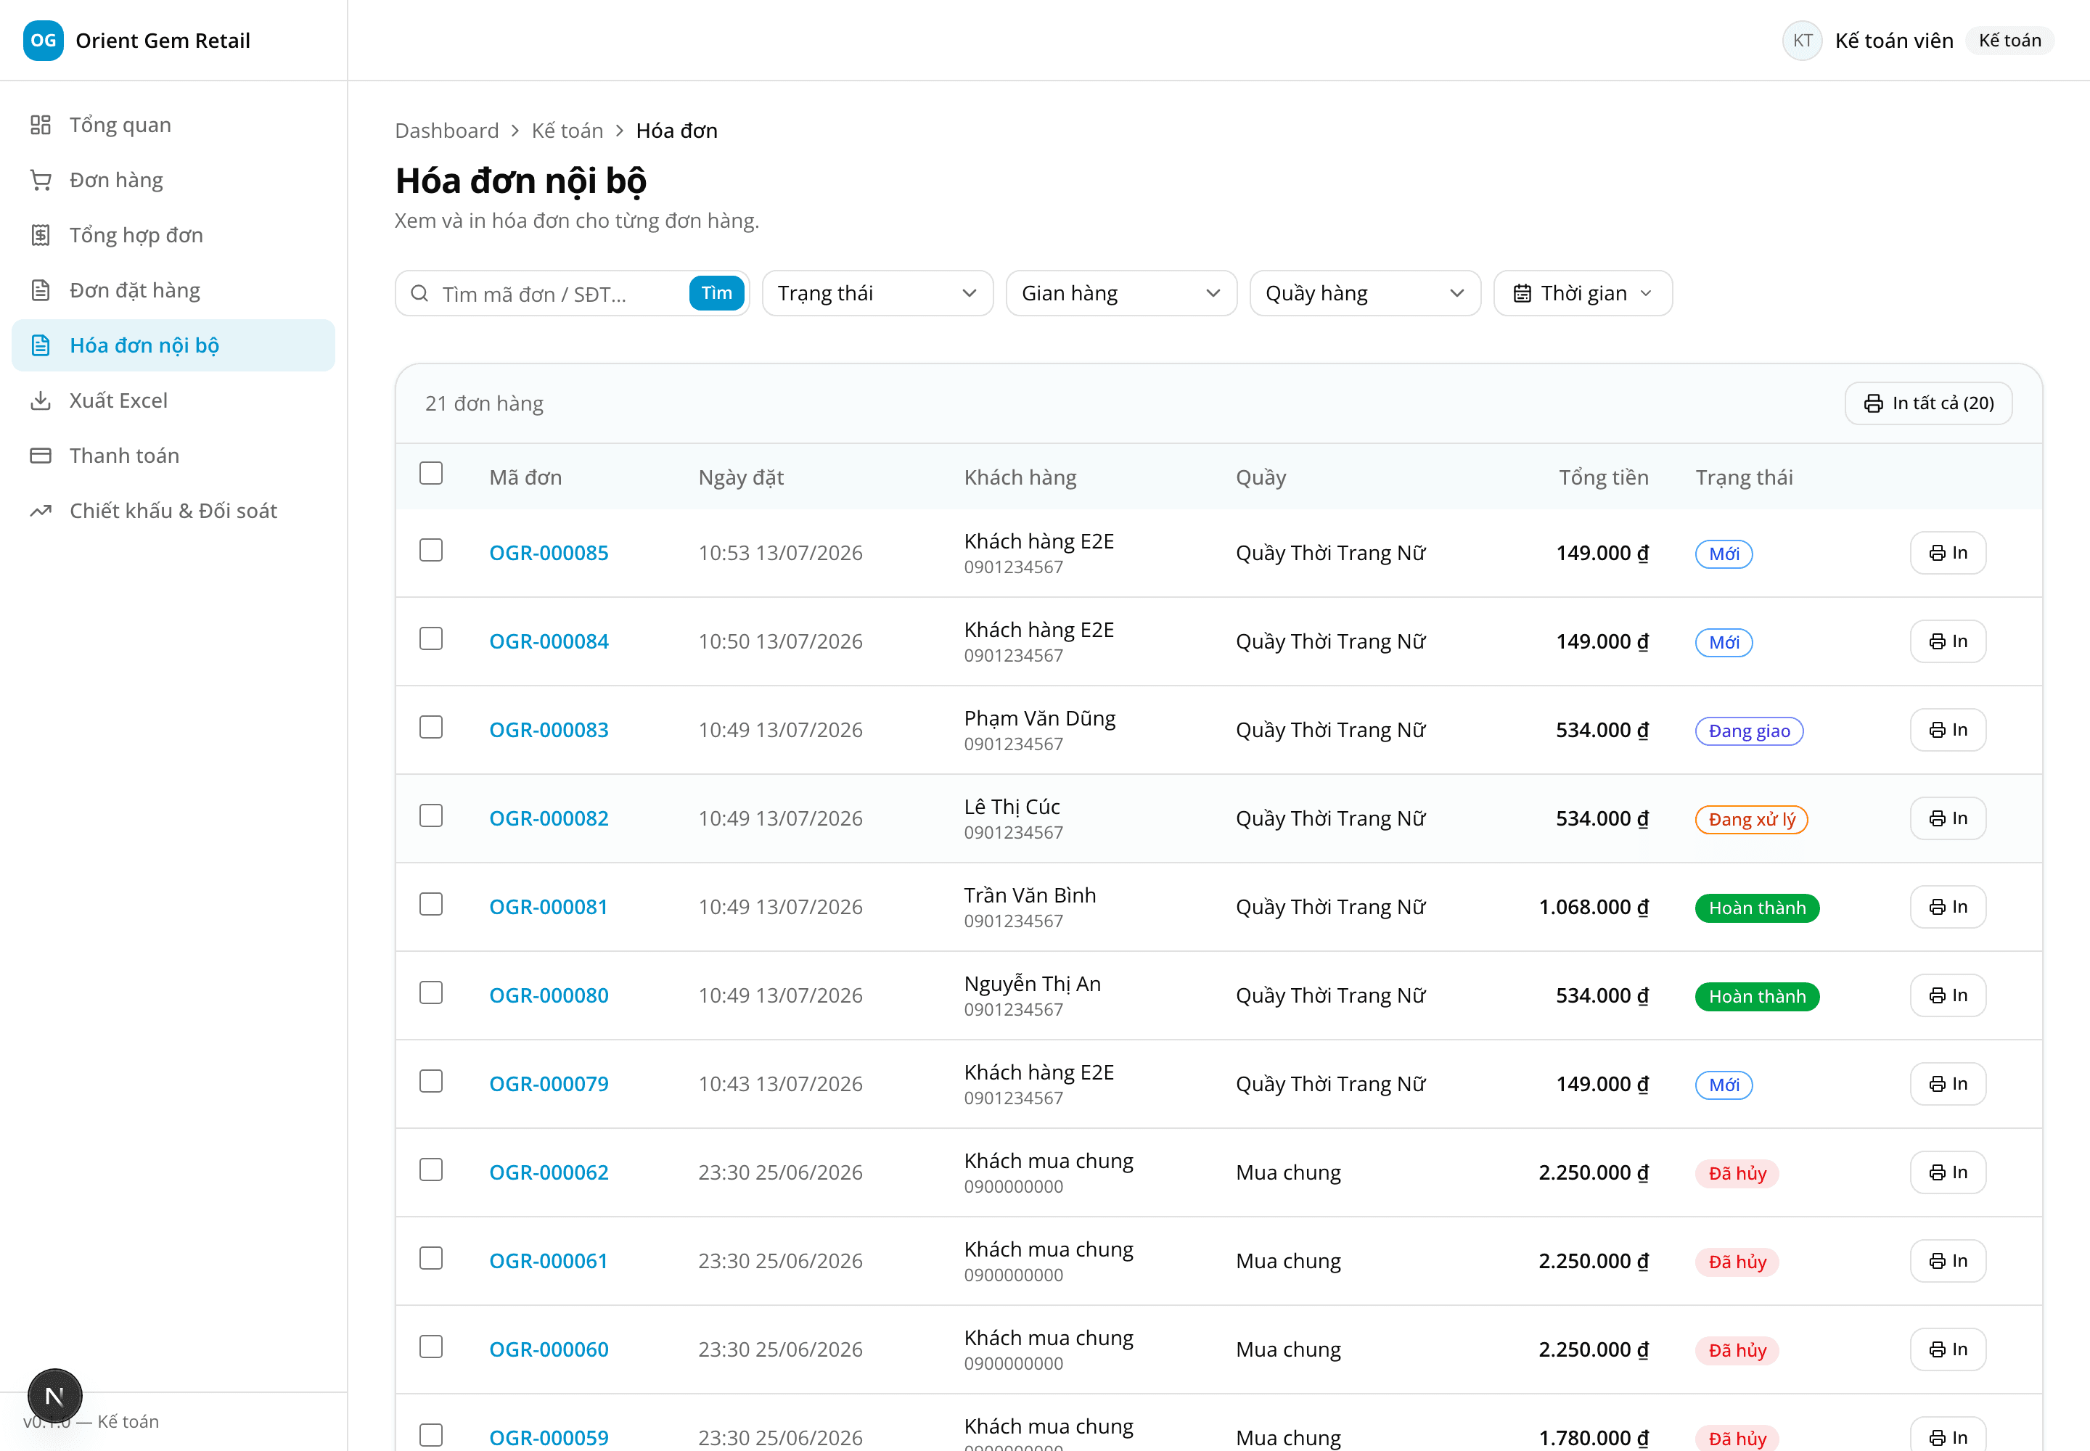Click the Ngày đặt column header

[x=740, y=477]
